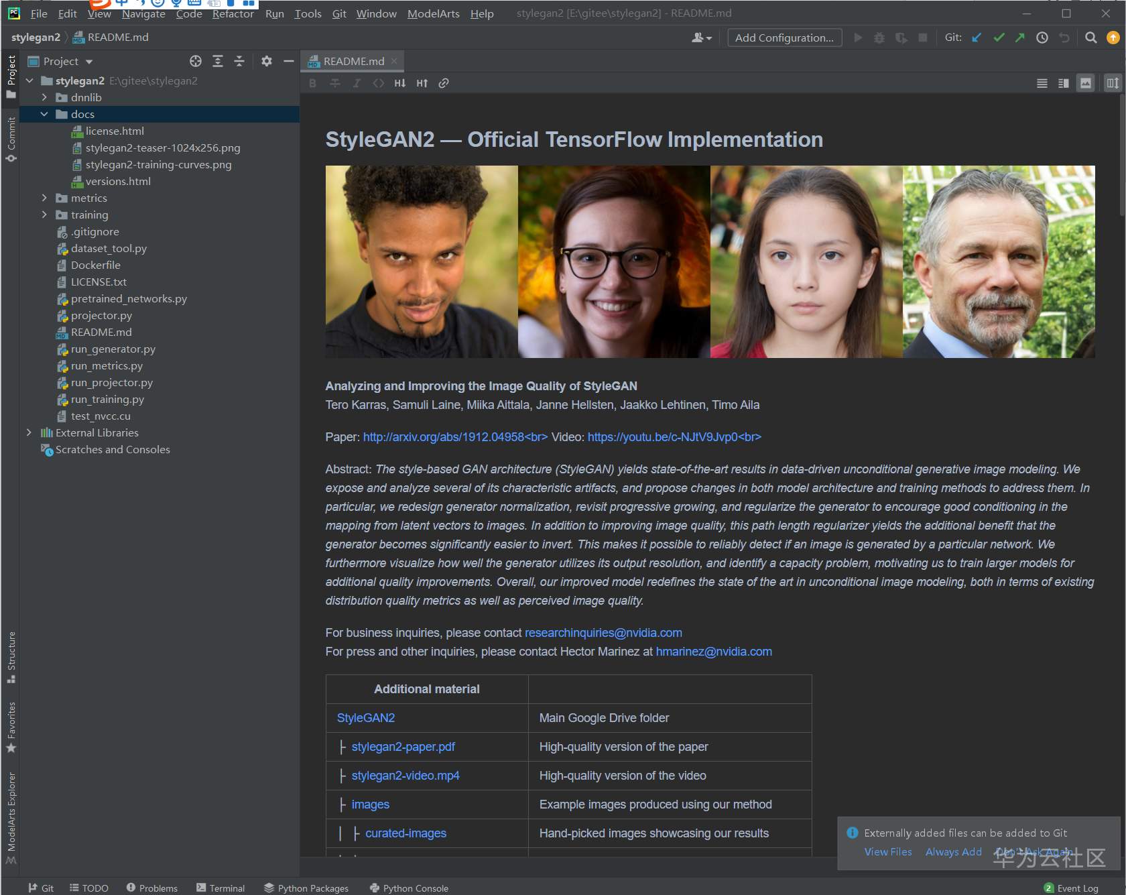Insert link with the markdown link icon
The image size is (1126, 895).
coord(443,83)
